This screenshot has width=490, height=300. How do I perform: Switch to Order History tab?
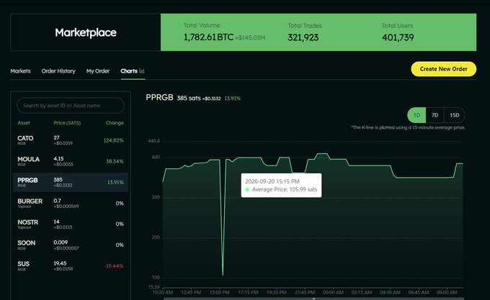tap(58, 71)
